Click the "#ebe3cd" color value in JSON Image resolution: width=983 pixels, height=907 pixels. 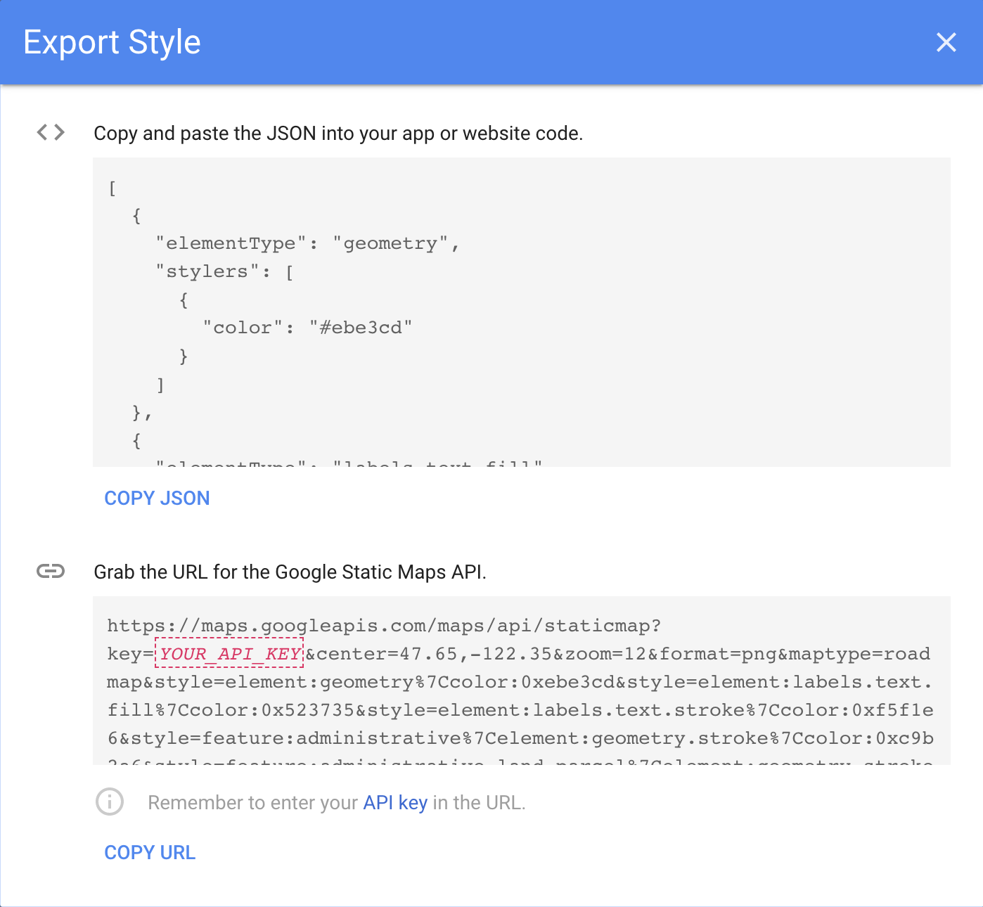click(x=361, y=328)
